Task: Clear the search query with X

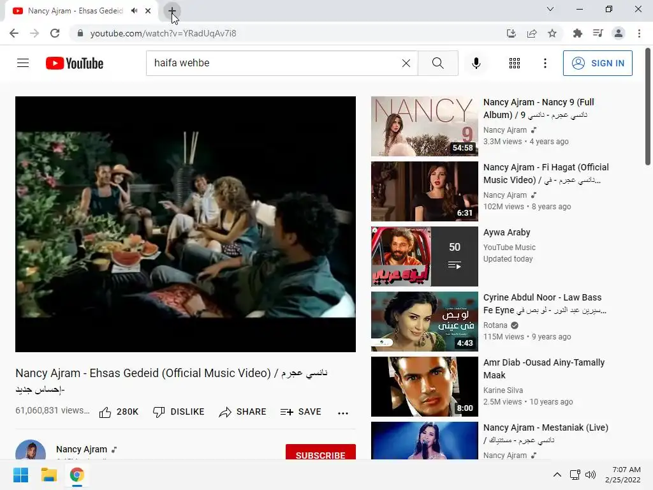Action: 406,63
